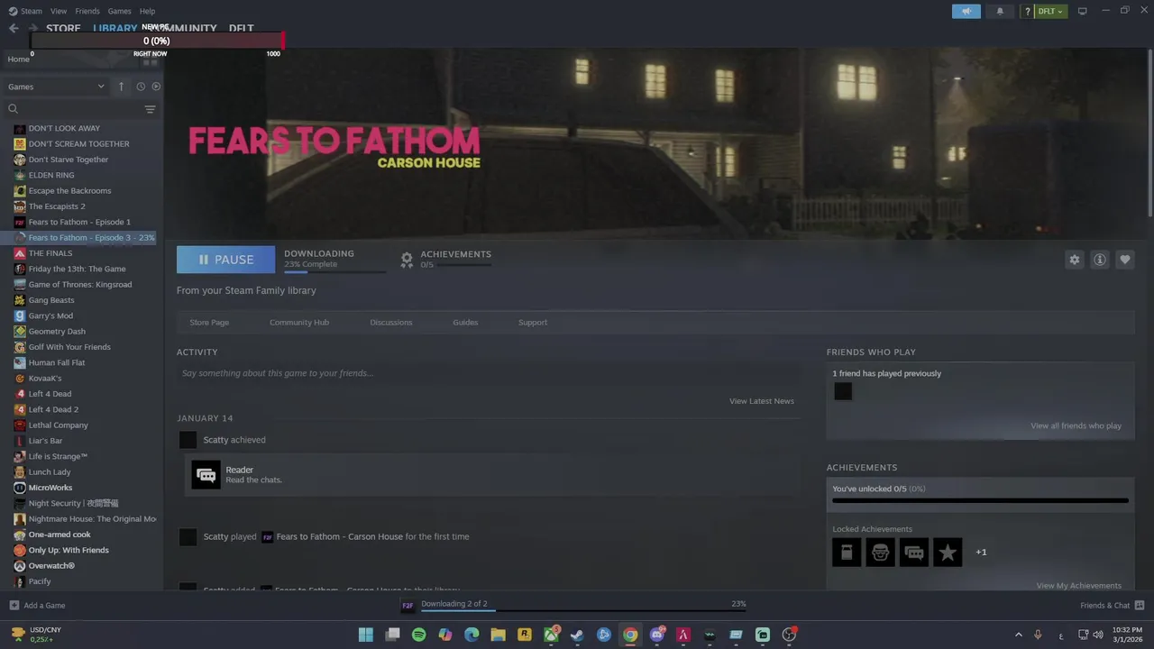Image resolution: width=1154 pixels, height=649 pixels.
Task: Select Garry's Mod in the library
Action: tap(50, 315)
